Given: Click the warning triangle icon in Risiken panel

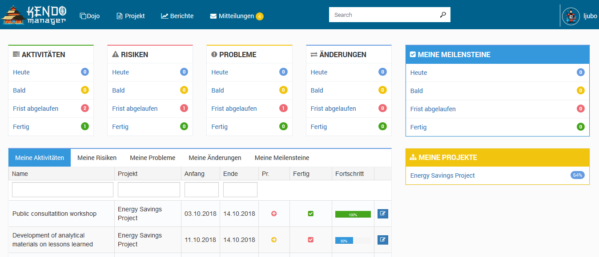Looking at the screenshot, I should [116, 55].
